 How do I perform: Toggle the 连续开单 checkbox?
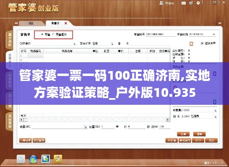(x=202, y=43)
